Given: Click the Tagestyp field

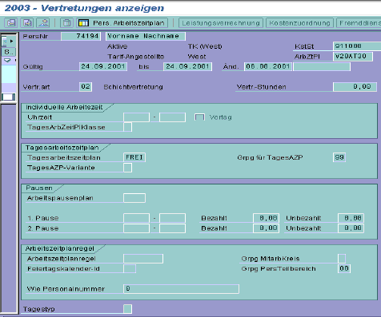Looking at the screenshot, I should coord(127,309).
